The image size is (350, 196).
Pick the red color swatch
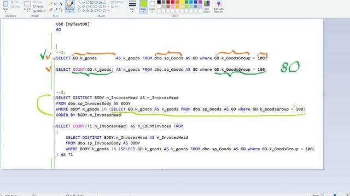click(x=173, y=2)
